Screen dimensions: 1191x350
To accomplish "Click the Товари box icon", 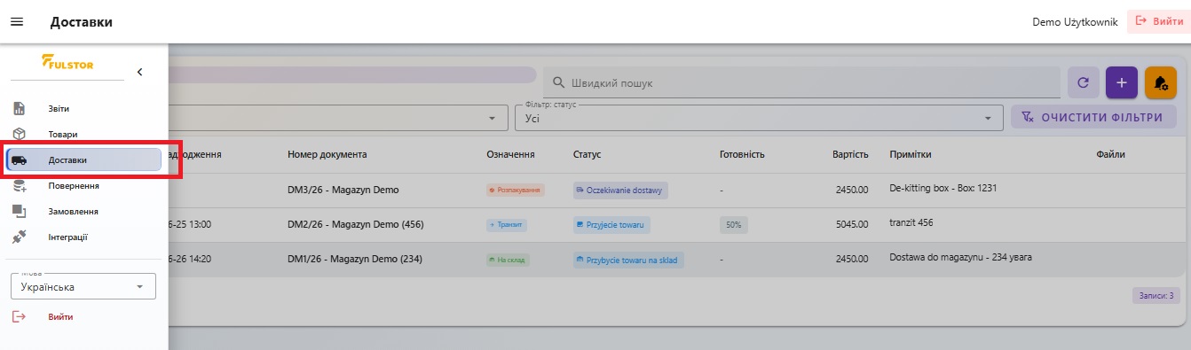I will 19,134.
